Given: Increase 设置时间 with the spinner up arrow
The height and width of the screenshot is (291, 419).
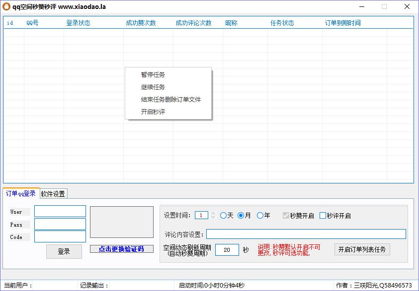Looking at the screenshot, I should (x=213, y=213).
